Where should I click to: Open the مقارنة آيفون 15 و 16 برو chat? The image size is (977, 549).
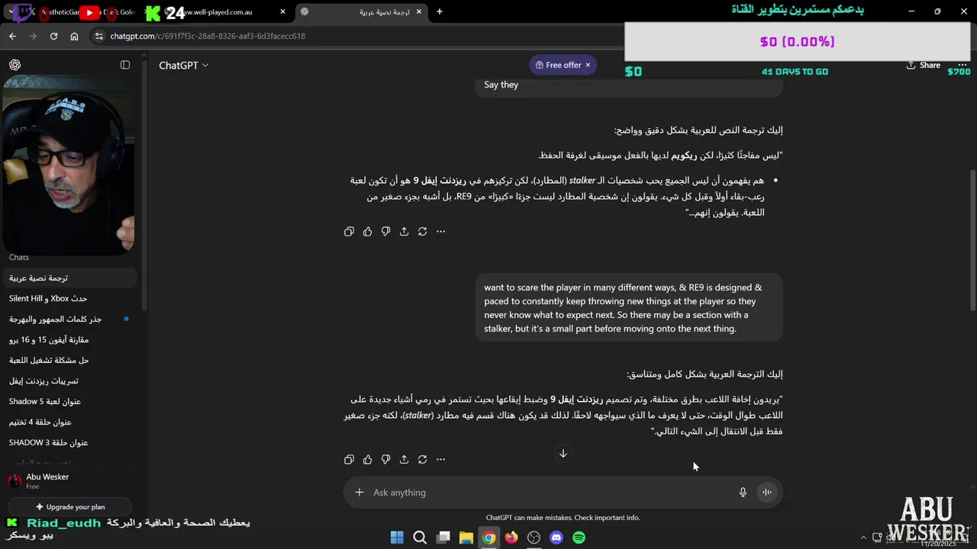pyautogui.click(x=69, y=340)
